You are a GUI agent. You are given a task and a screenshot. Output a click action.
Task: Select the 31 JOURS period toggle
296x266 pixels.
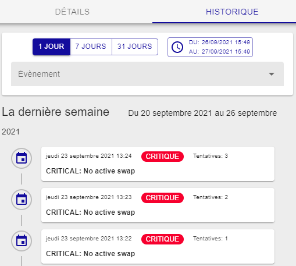point(135,47)
